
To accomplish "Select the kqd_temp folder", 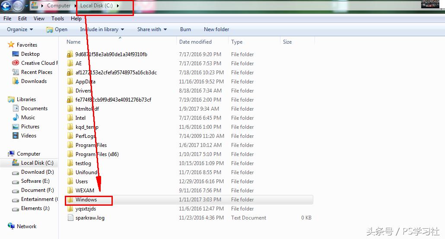I will click(x=87, y=127).
